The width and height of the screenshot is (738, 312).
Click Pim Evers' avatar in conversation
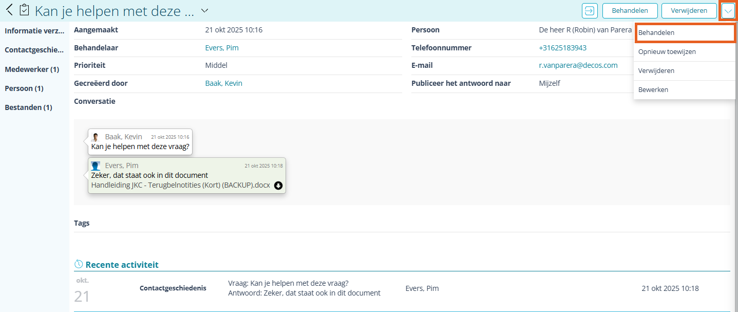[x=96, y=166]
